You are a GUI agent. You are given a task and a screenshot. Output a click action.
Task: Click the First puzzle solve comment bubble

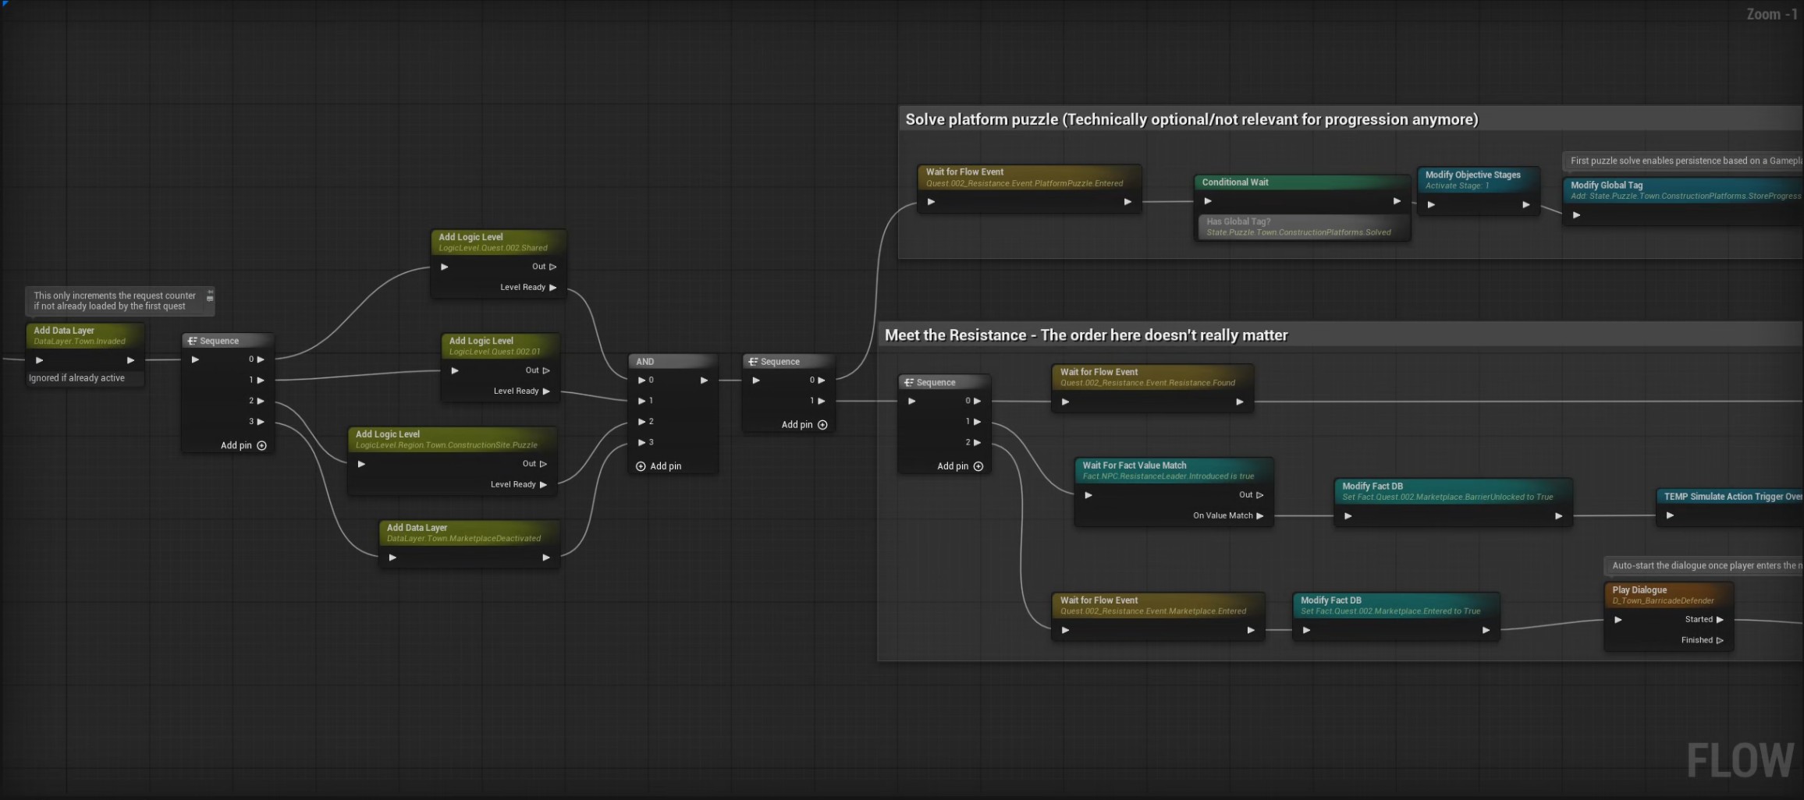click(x=1683, y=161)
